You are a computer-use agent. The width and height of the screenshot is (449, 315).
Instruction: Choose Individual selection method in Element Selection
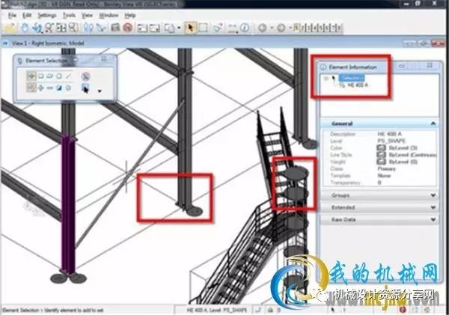tap(31, 76)
